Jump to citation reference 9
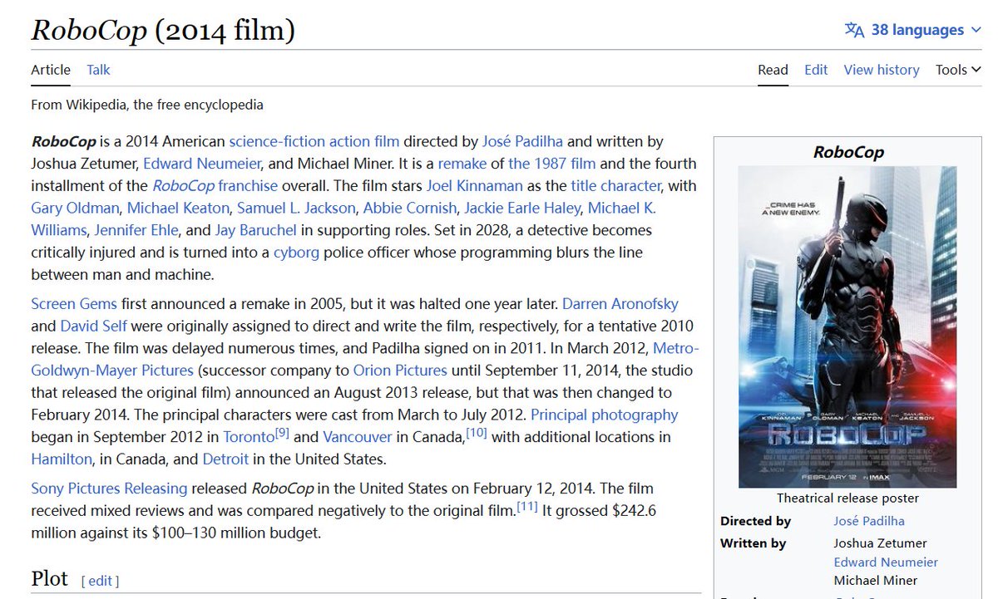Image resolution: width=998 pixels, height=599 pixels. (282, 432)
